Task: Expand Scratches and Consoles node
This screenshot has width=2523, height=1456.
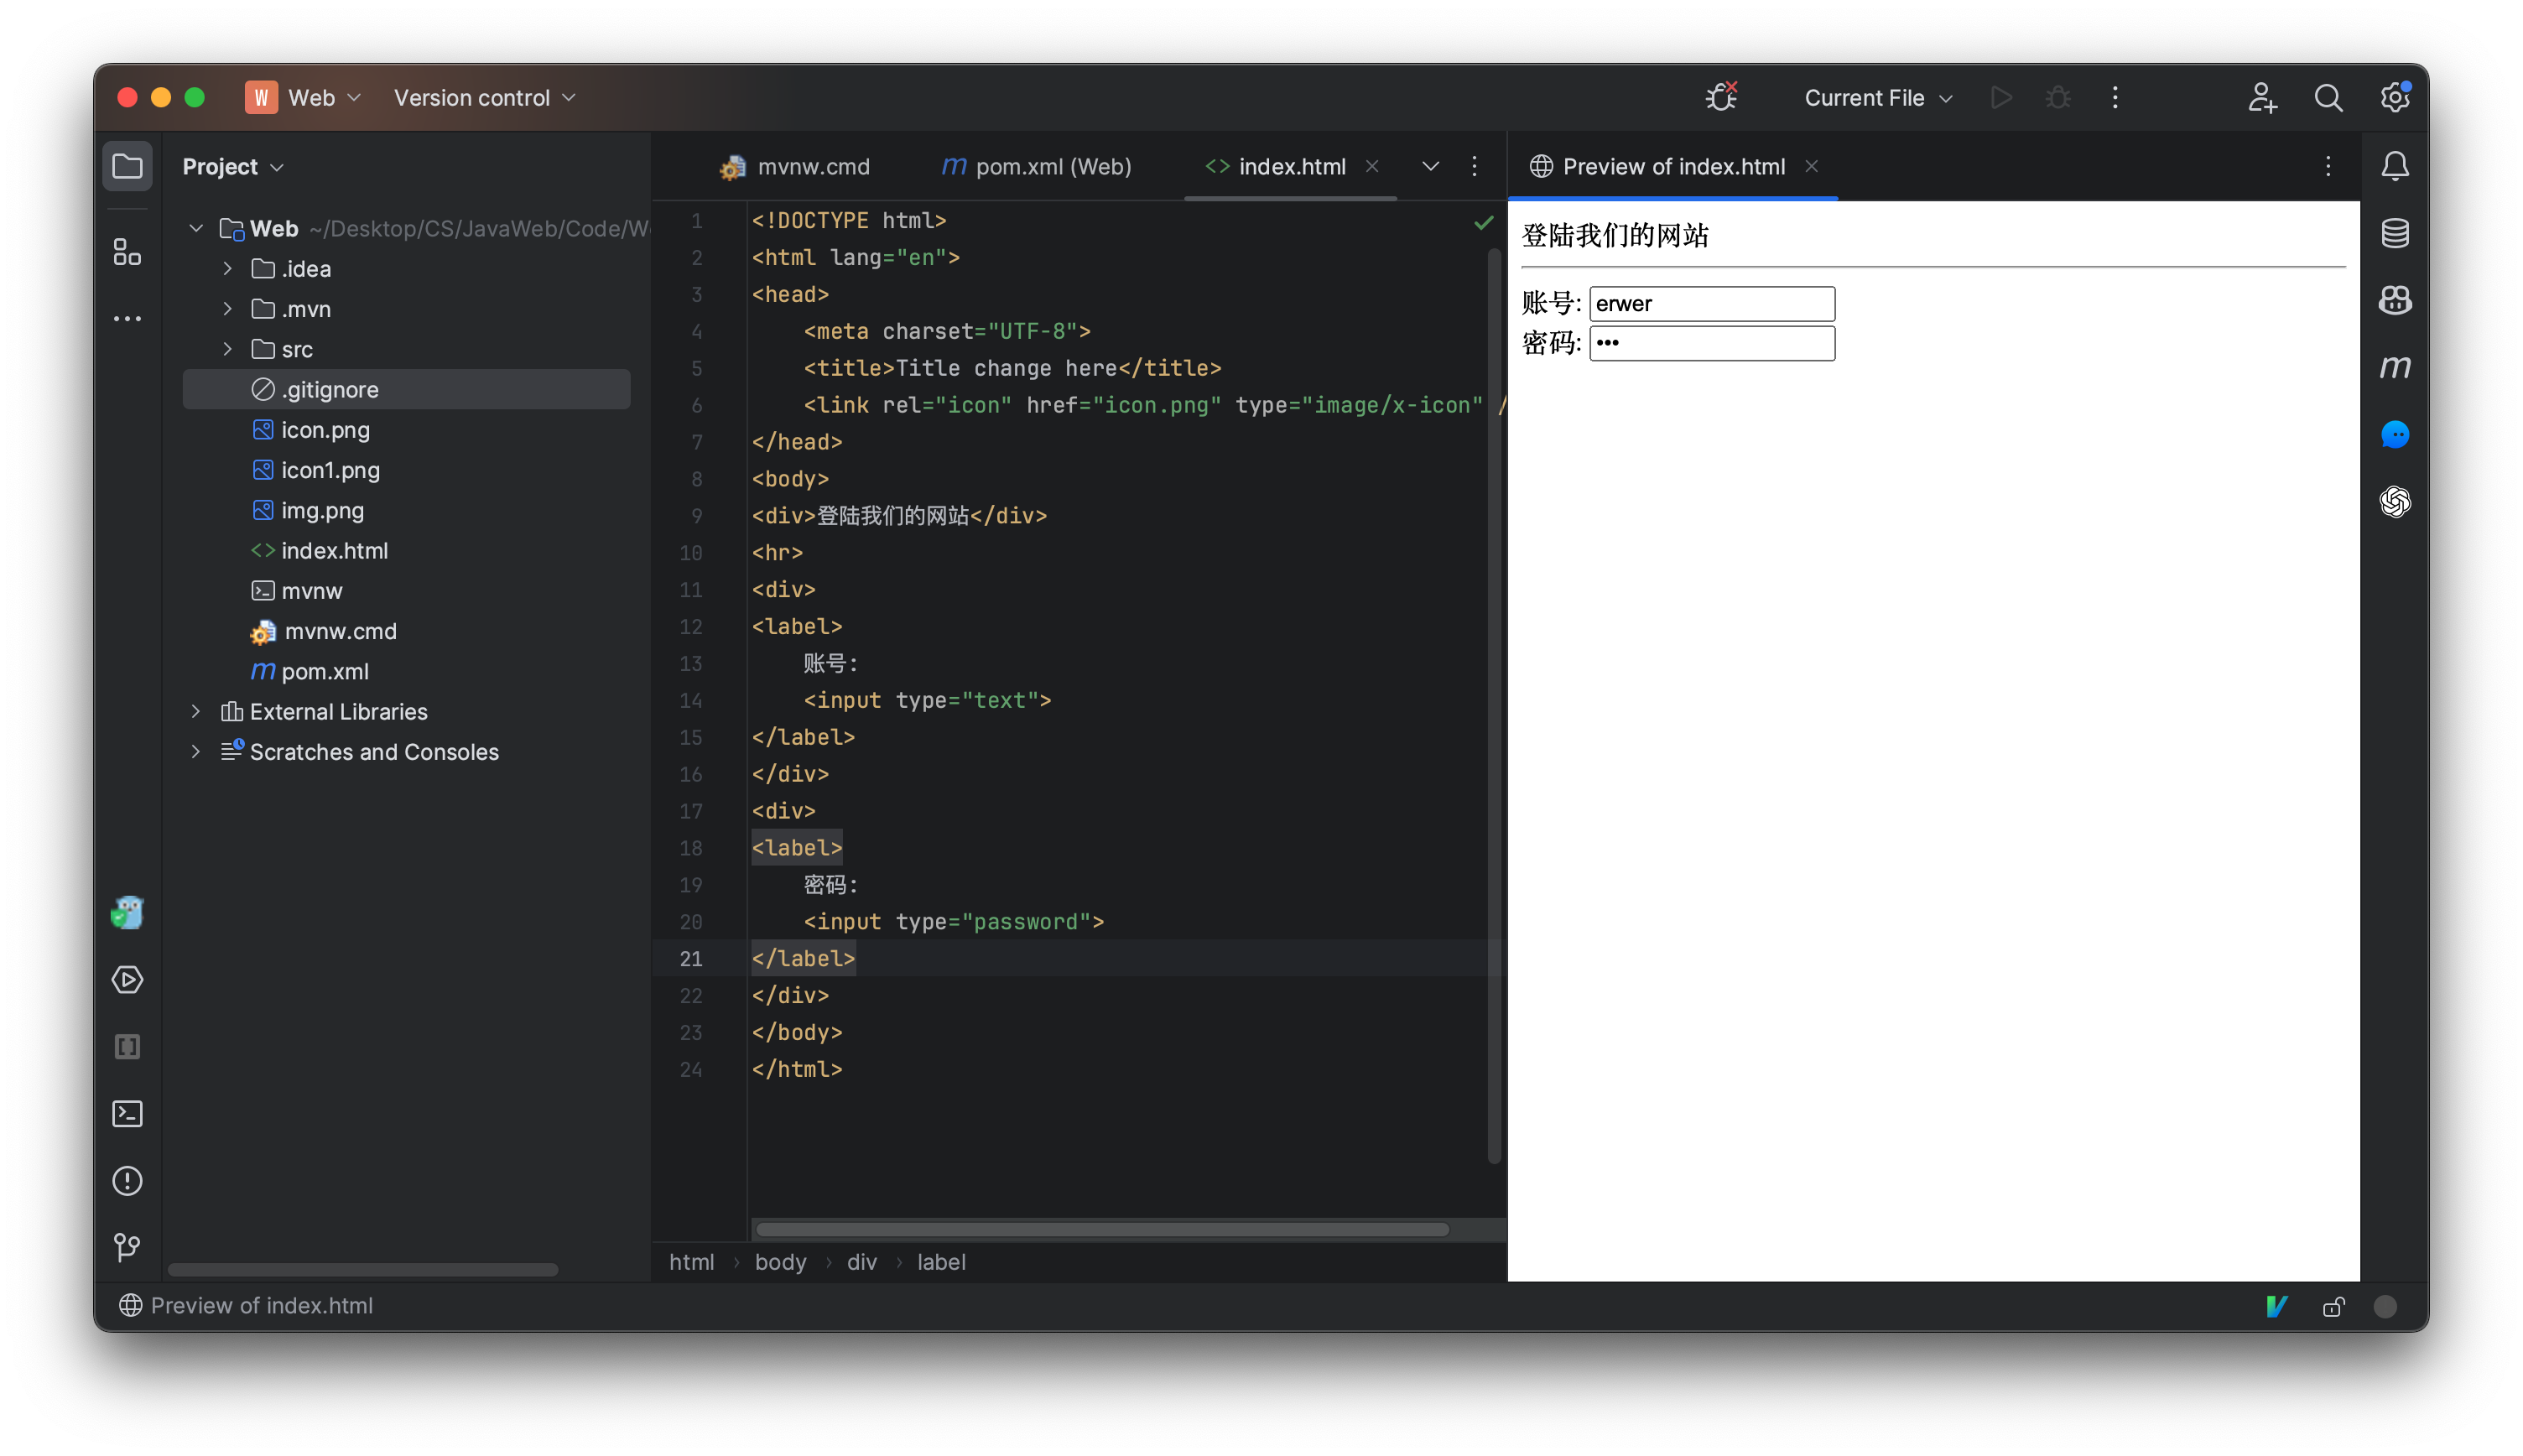Action: [196, 751]
